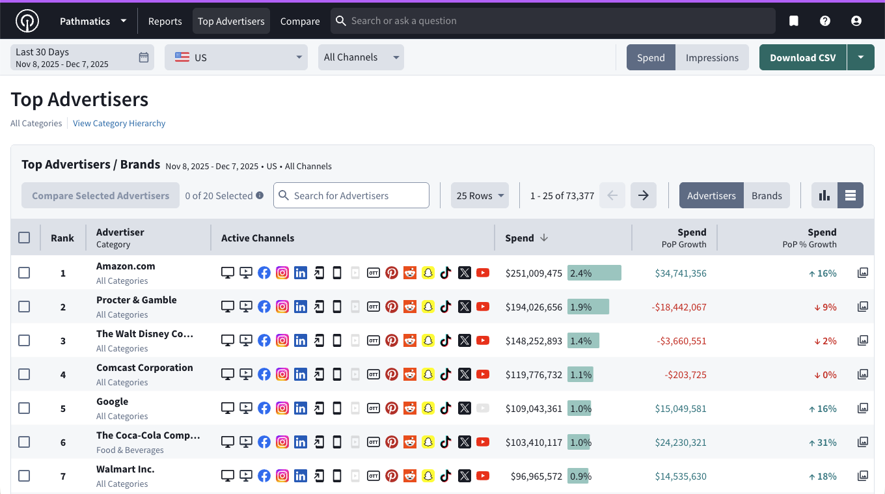
Task: Click Reddit icon in Google row
Action: coord(410,408)
